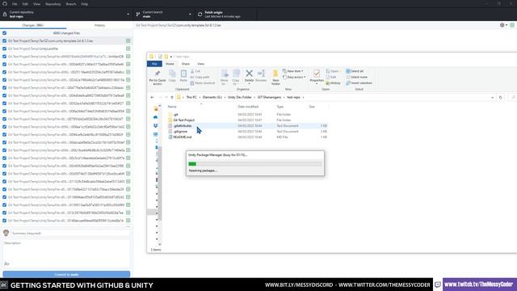The image size is (517, 291).
Task: Uncheck the last visible changed file checkbox
Action: [x=4, y=221]
